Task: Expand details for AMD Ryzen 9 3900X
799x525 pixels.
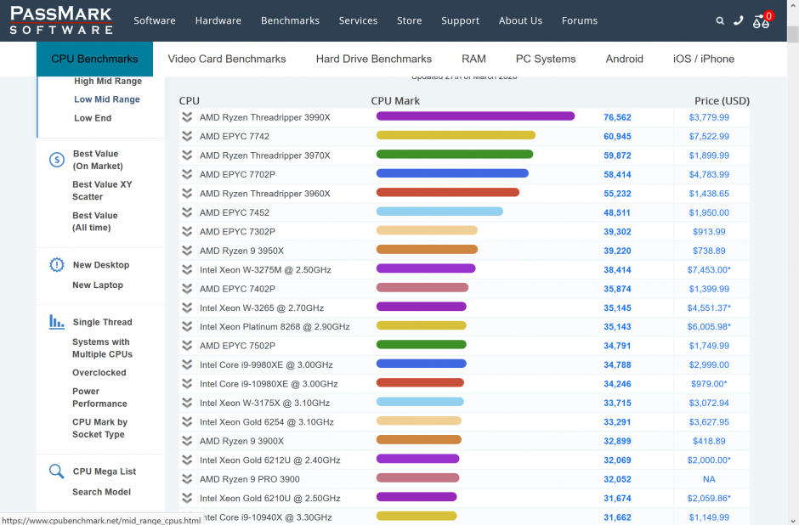Action: tap(187, 441)
